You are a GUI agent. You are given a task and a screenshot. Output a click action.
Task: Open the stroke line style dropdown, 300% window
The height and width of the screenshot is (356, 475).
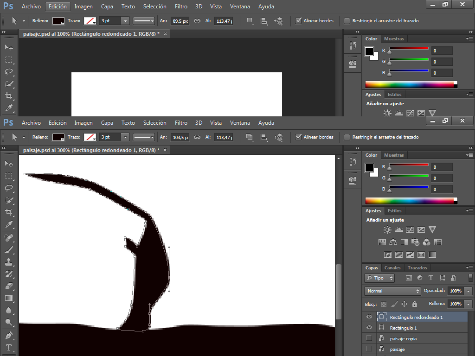coord(144,137)
